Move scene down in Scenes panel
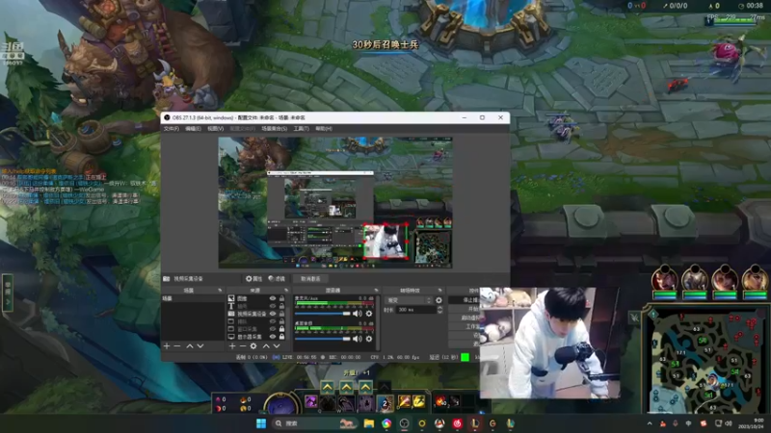This screenshot has height=433, width=771. tap(200, 346)
